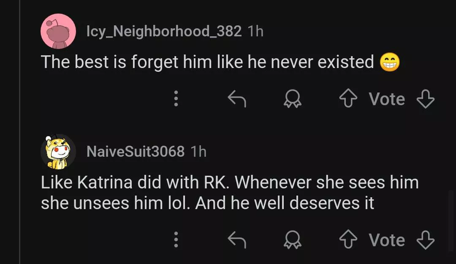Image resolution: width=456 pixels, height=264 pixels.
Task: Open more options on NaiveSuit3068's comment
Action: point(176,240)
